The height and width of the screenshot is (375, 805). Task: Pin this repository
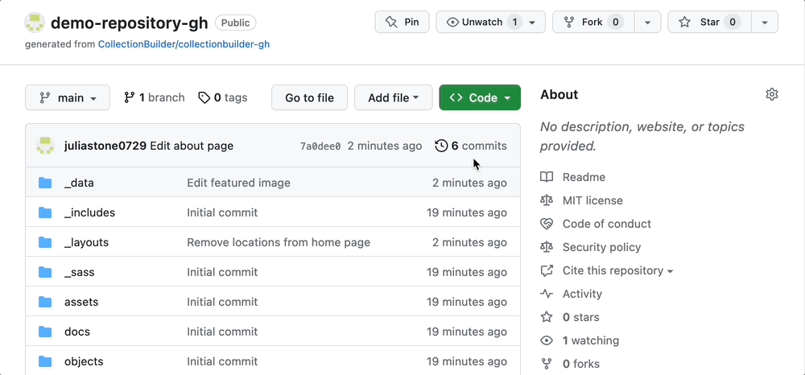[402, 22]
